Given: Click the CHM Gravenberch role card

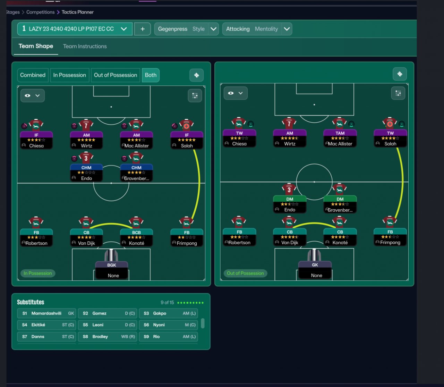Looking at the screenshot, I should [x=136, y=173].
